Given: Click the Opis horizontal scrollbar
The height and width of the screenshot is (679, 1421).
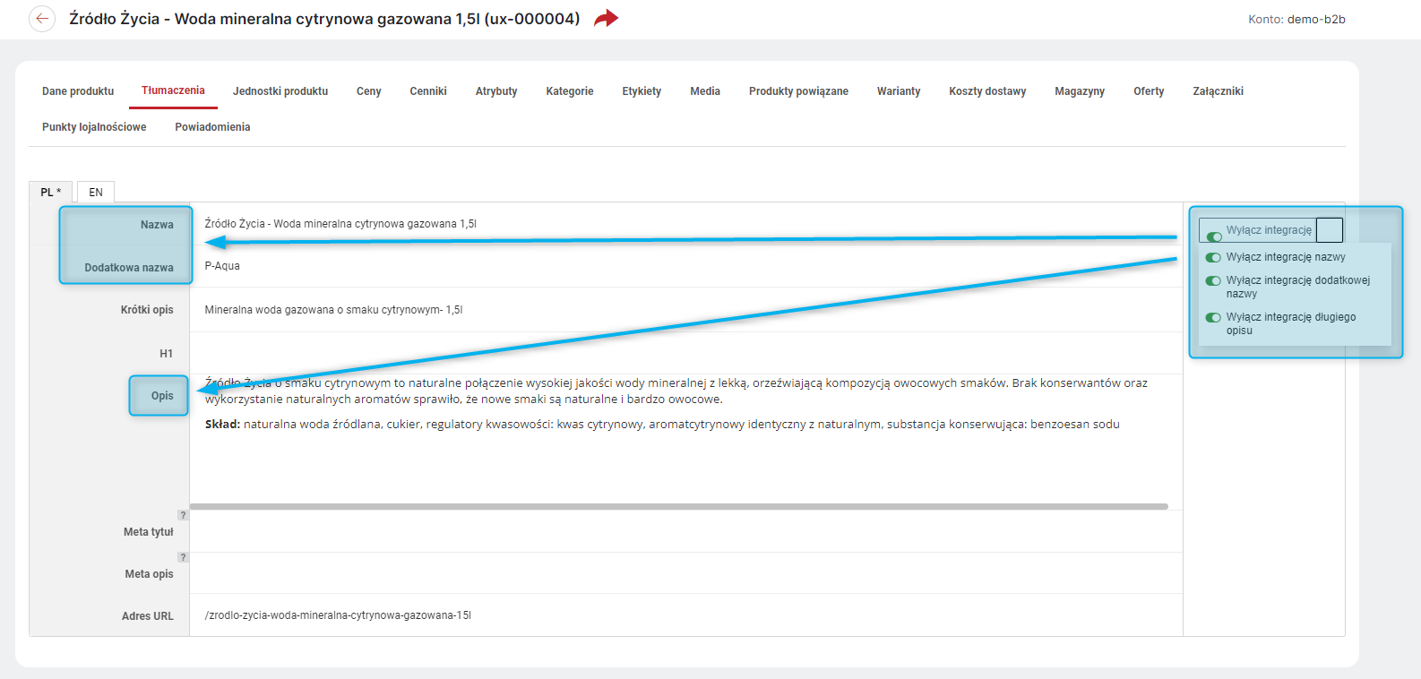Looking at the screenshot, I should (x=679, y=507).
